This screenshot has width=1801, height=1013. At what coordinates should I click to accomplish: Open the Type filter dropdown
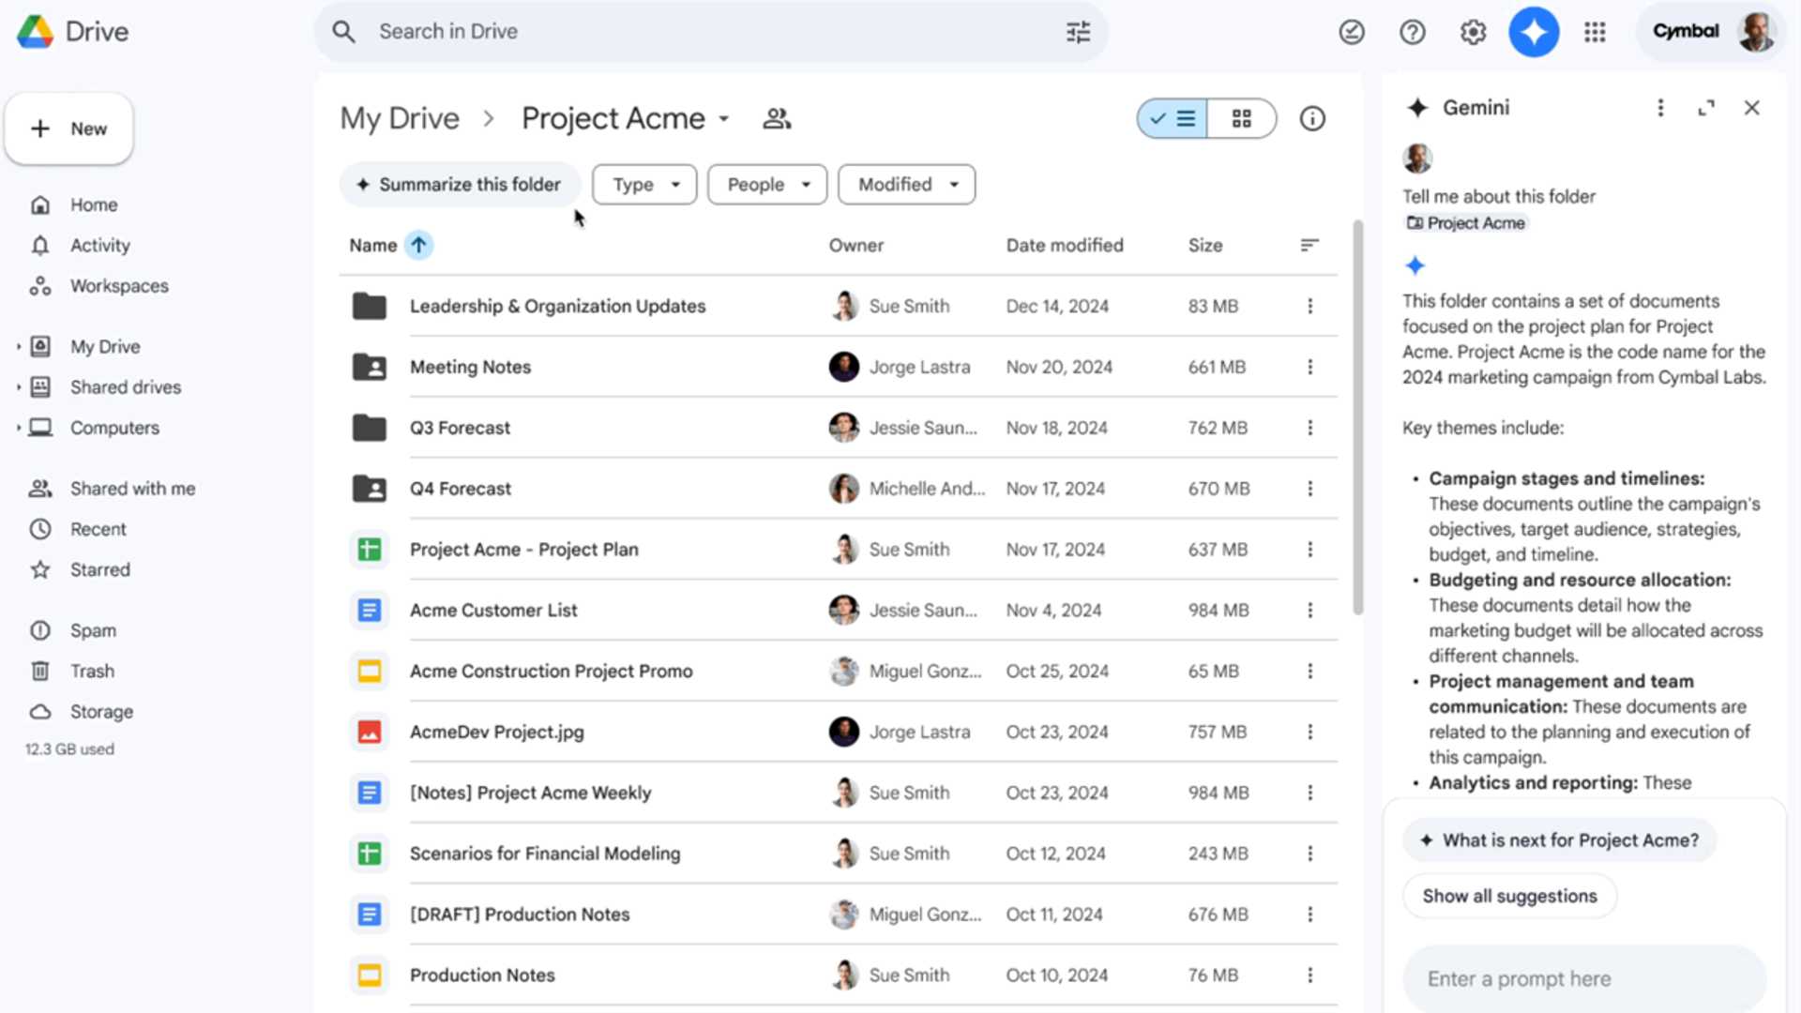(643, 184)
